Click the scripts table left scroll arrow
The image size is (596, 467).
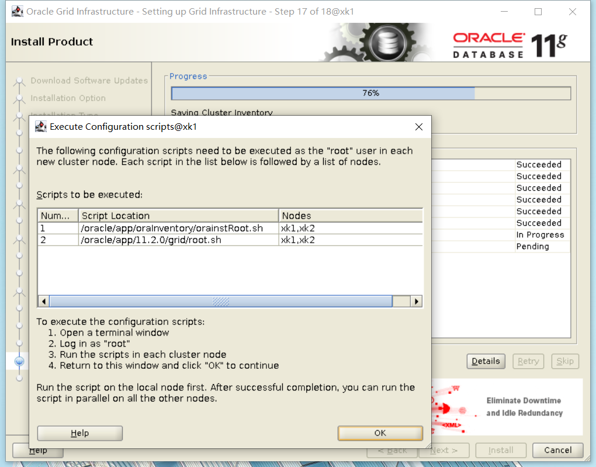44,302
